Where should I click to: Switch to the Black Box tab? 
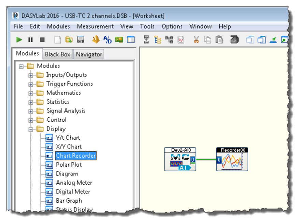(58, 54)
